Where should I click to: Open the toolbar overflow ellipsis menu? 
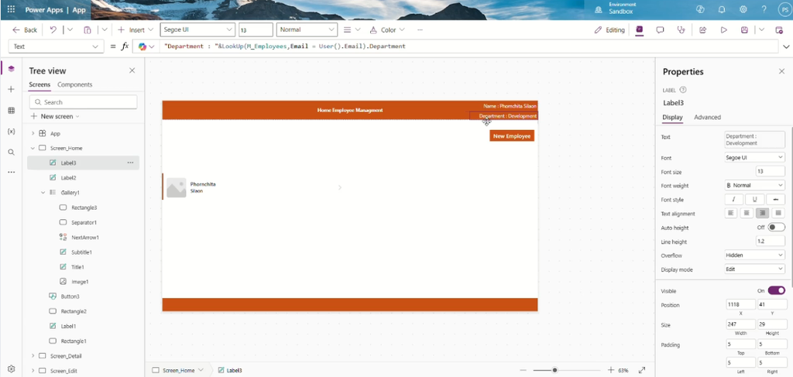(x=420, y=30)
